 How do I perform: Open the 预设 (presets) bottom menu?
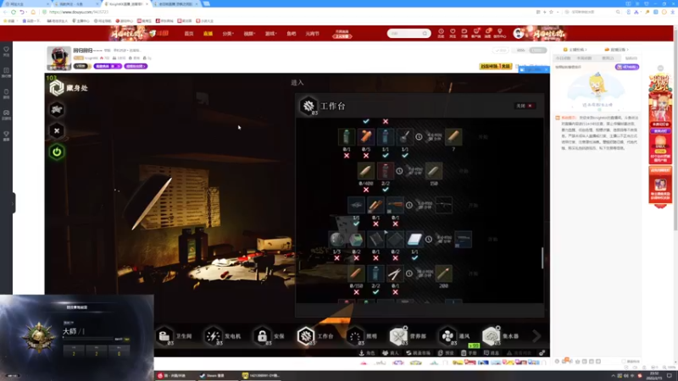pos(446,353)
